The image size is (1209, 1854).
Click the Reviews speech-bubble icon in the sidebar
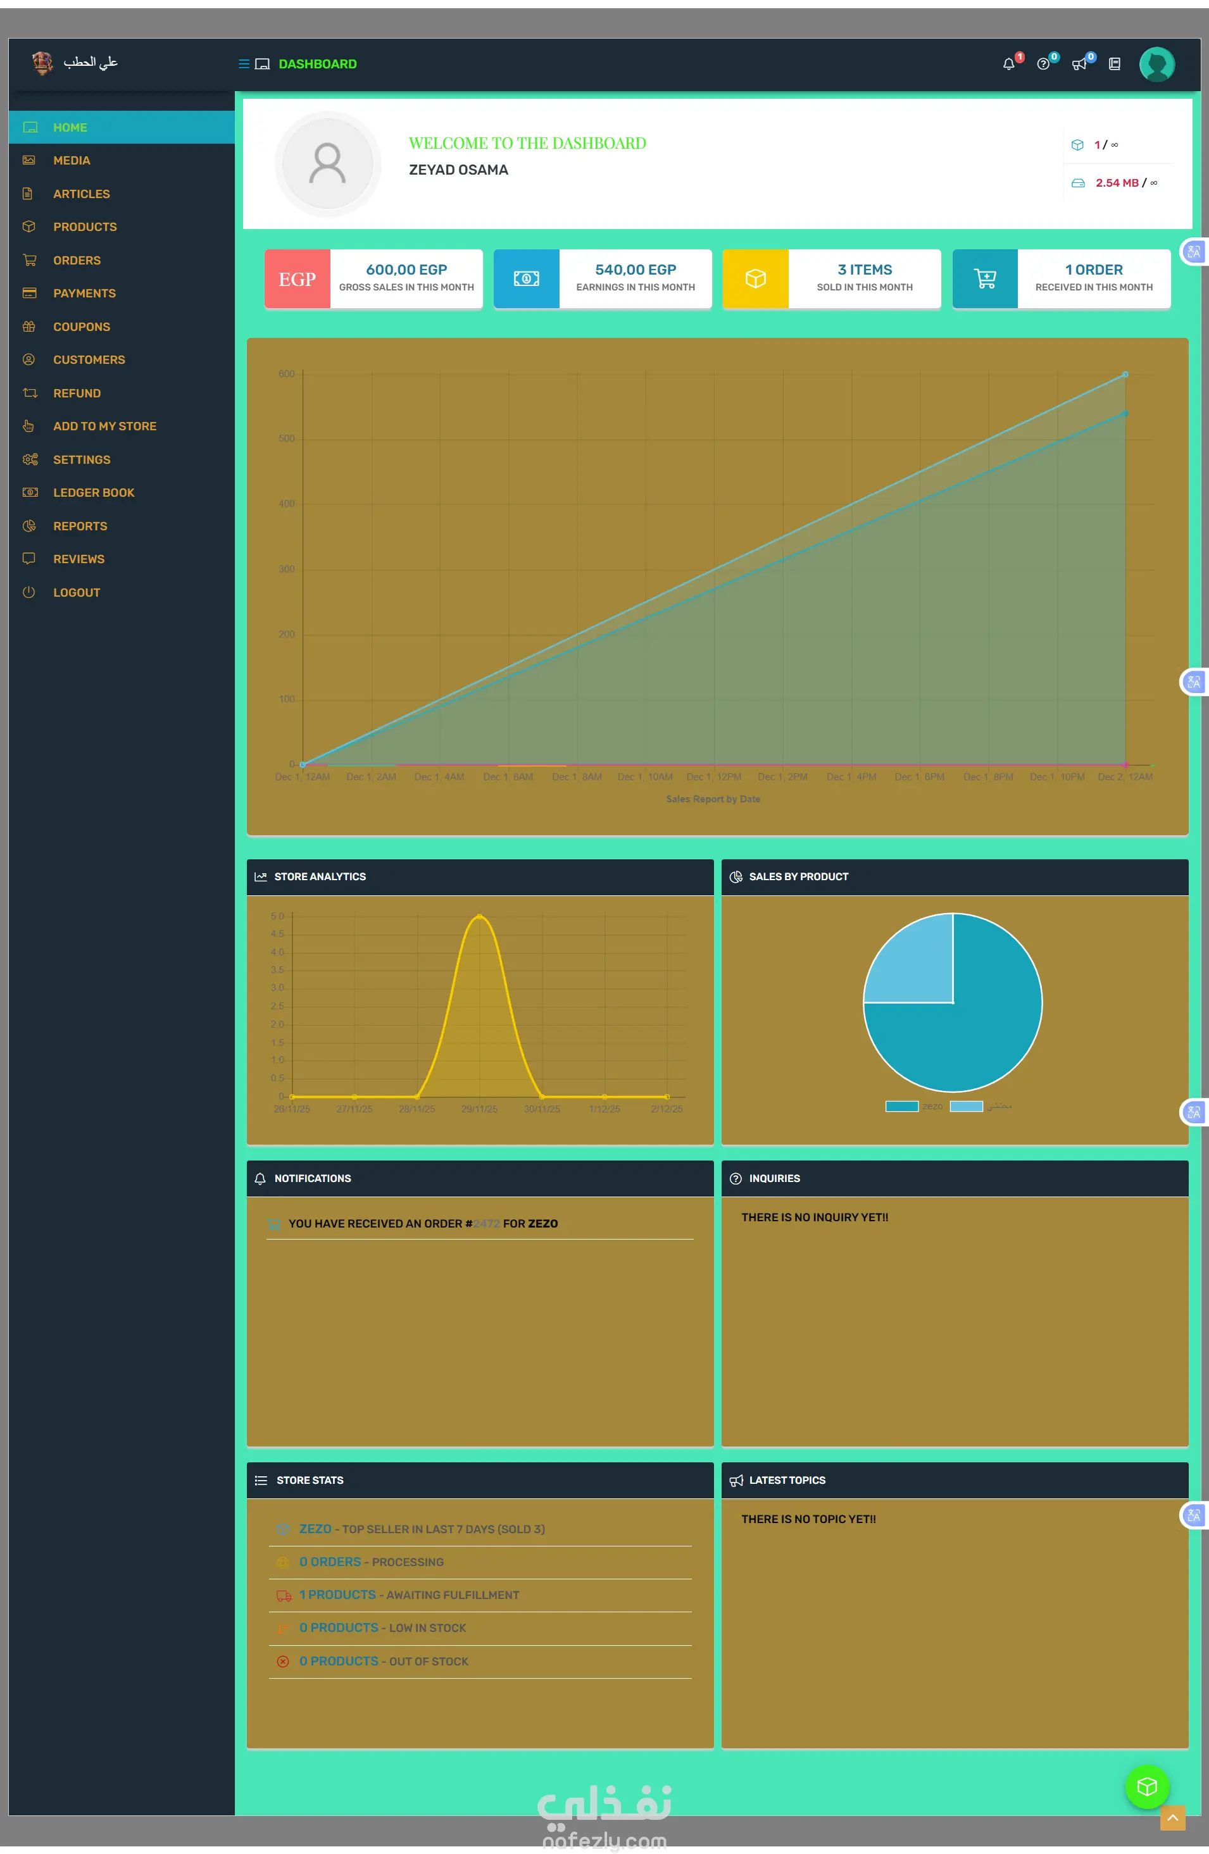click(x=29, y=559)
